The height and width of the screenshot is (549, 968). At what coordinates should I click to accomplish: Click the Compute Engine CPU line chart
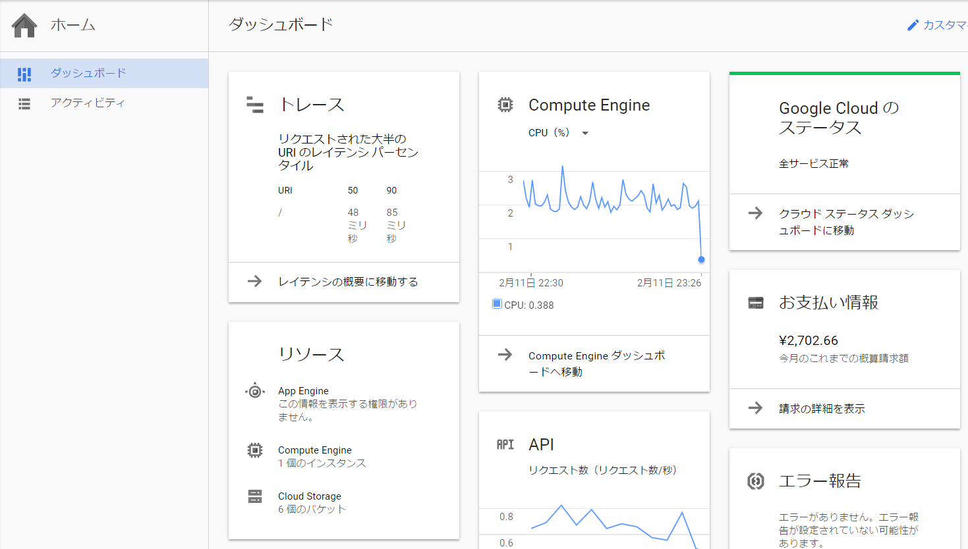(x=594, y=217)
